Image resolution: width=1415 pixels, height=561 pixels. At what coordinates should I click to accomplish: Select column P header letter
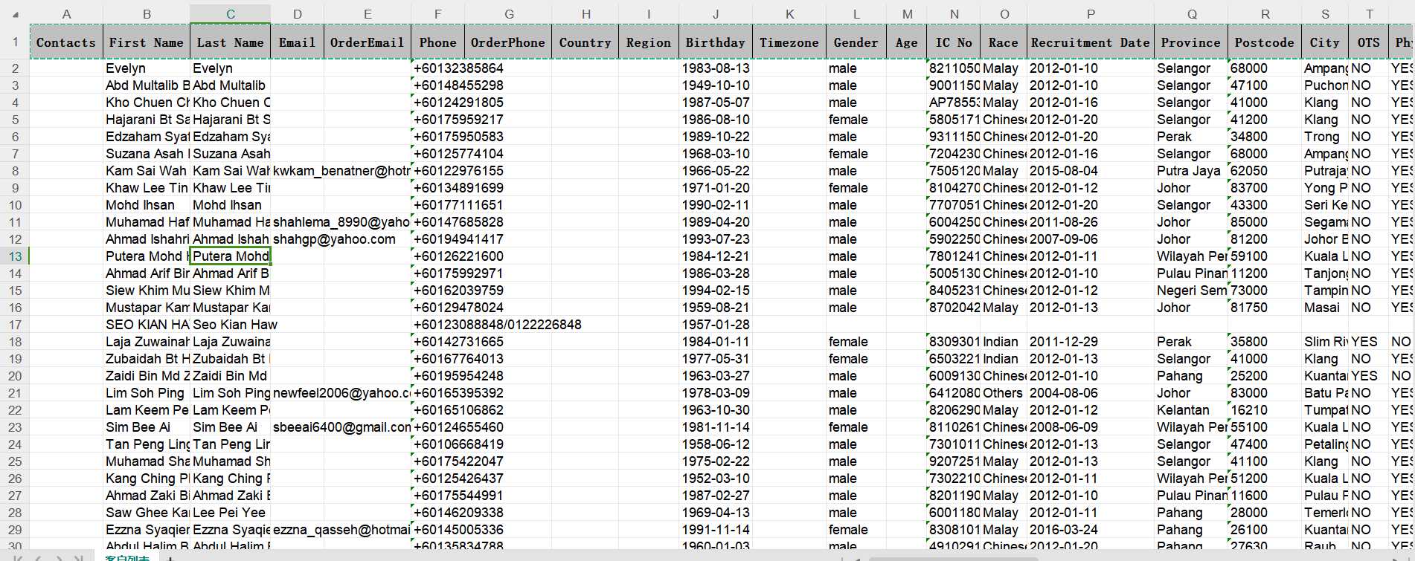pos(1091,13)
